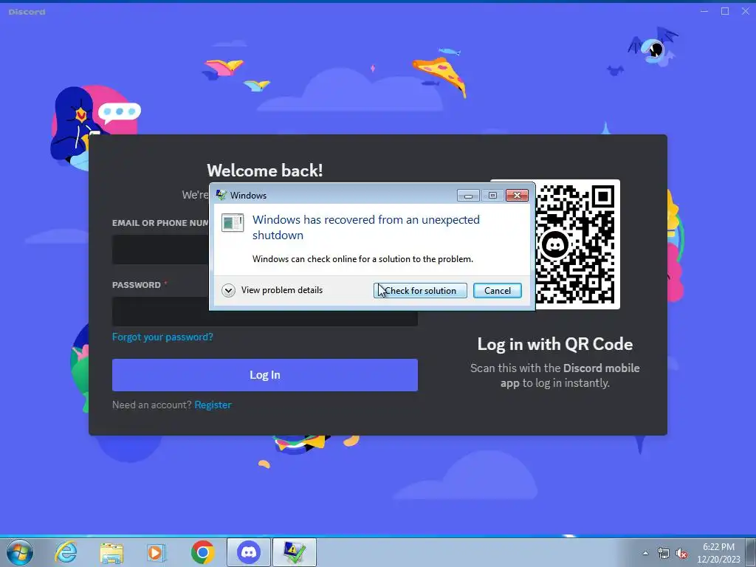
Task: Close the Windows dialog with red X
Action: [517, 195]
